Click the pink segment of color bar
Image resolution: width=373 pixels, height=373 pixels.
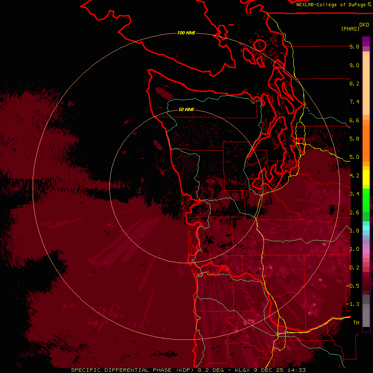(366, 251)
